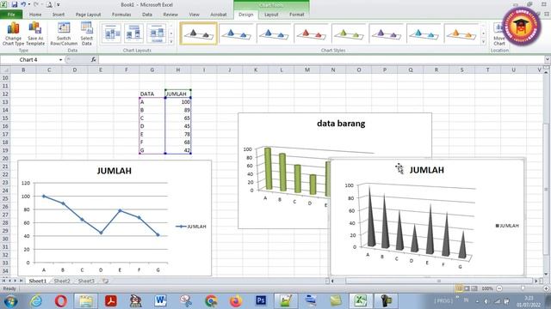Open Select Data dialog
This screenshot has height=309, width=551.
point(86,33)
